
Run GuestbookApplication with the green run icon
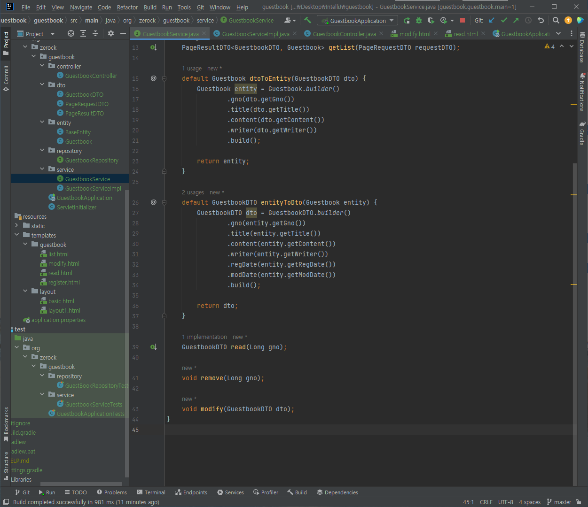pos(407,20)
